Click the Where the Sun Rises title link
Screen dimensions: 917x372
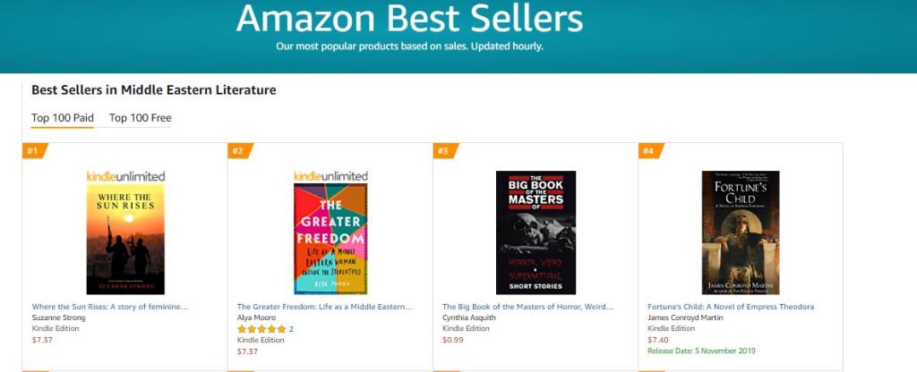tap(110, 307)
